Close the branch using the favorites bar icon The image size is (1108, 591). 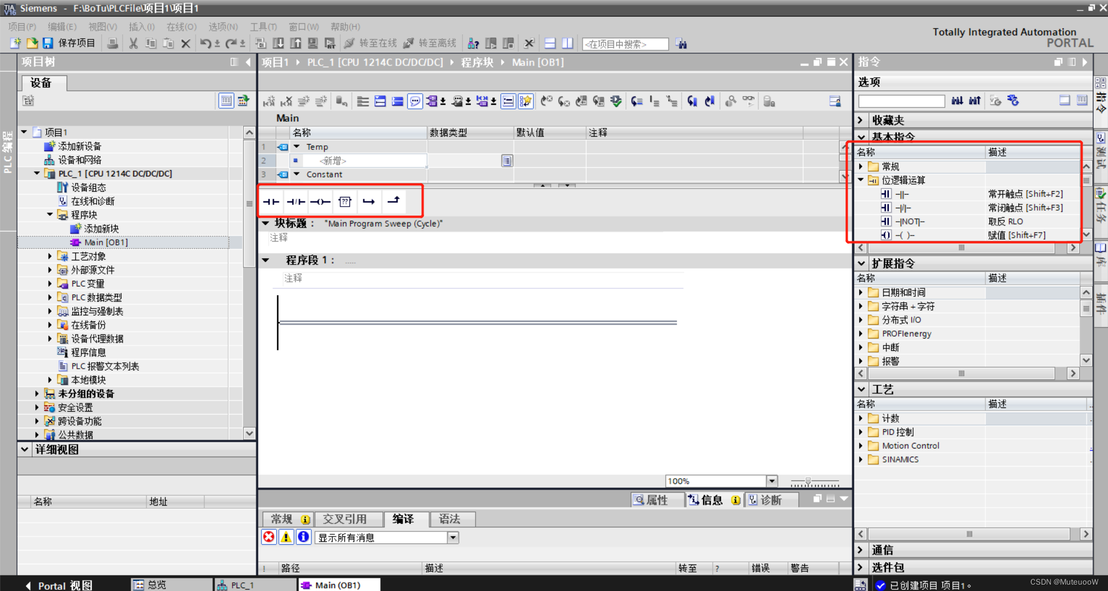coord(393,201)
